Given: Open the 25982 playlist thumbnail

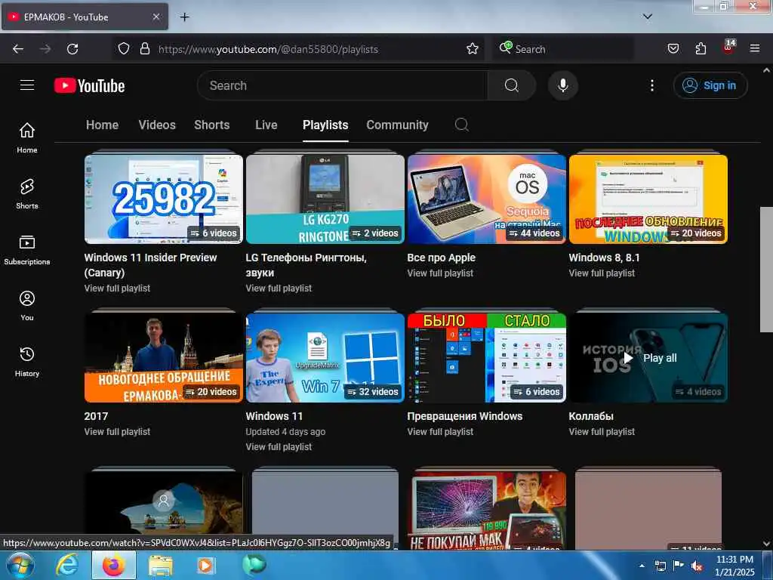Looking at the screenshot, I should [x=164, y=199].
